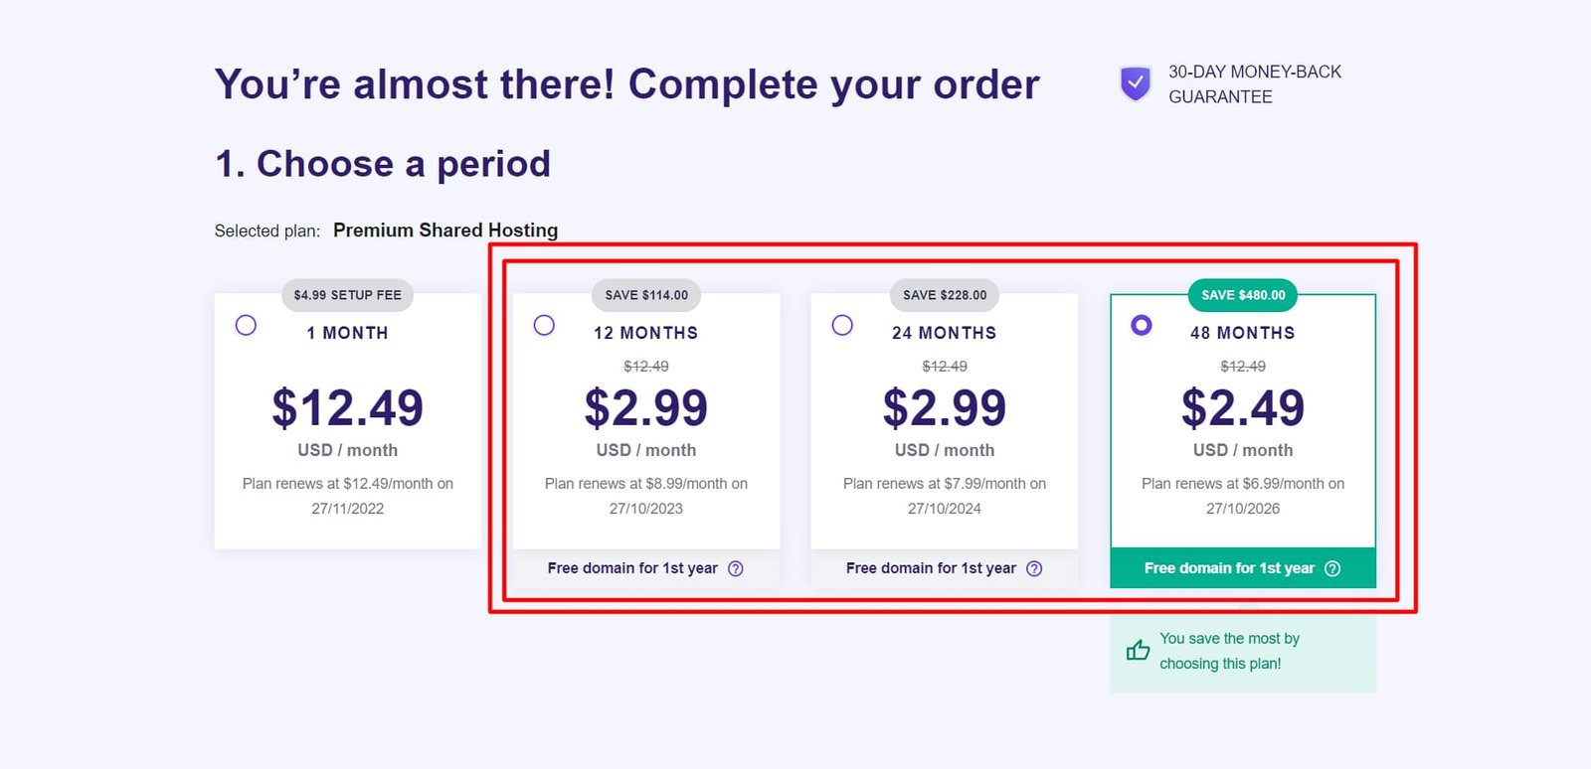This screenshot has width=1591, height=769.
Task: Click the Save $114.00 badge
Action: coord(646,295)
